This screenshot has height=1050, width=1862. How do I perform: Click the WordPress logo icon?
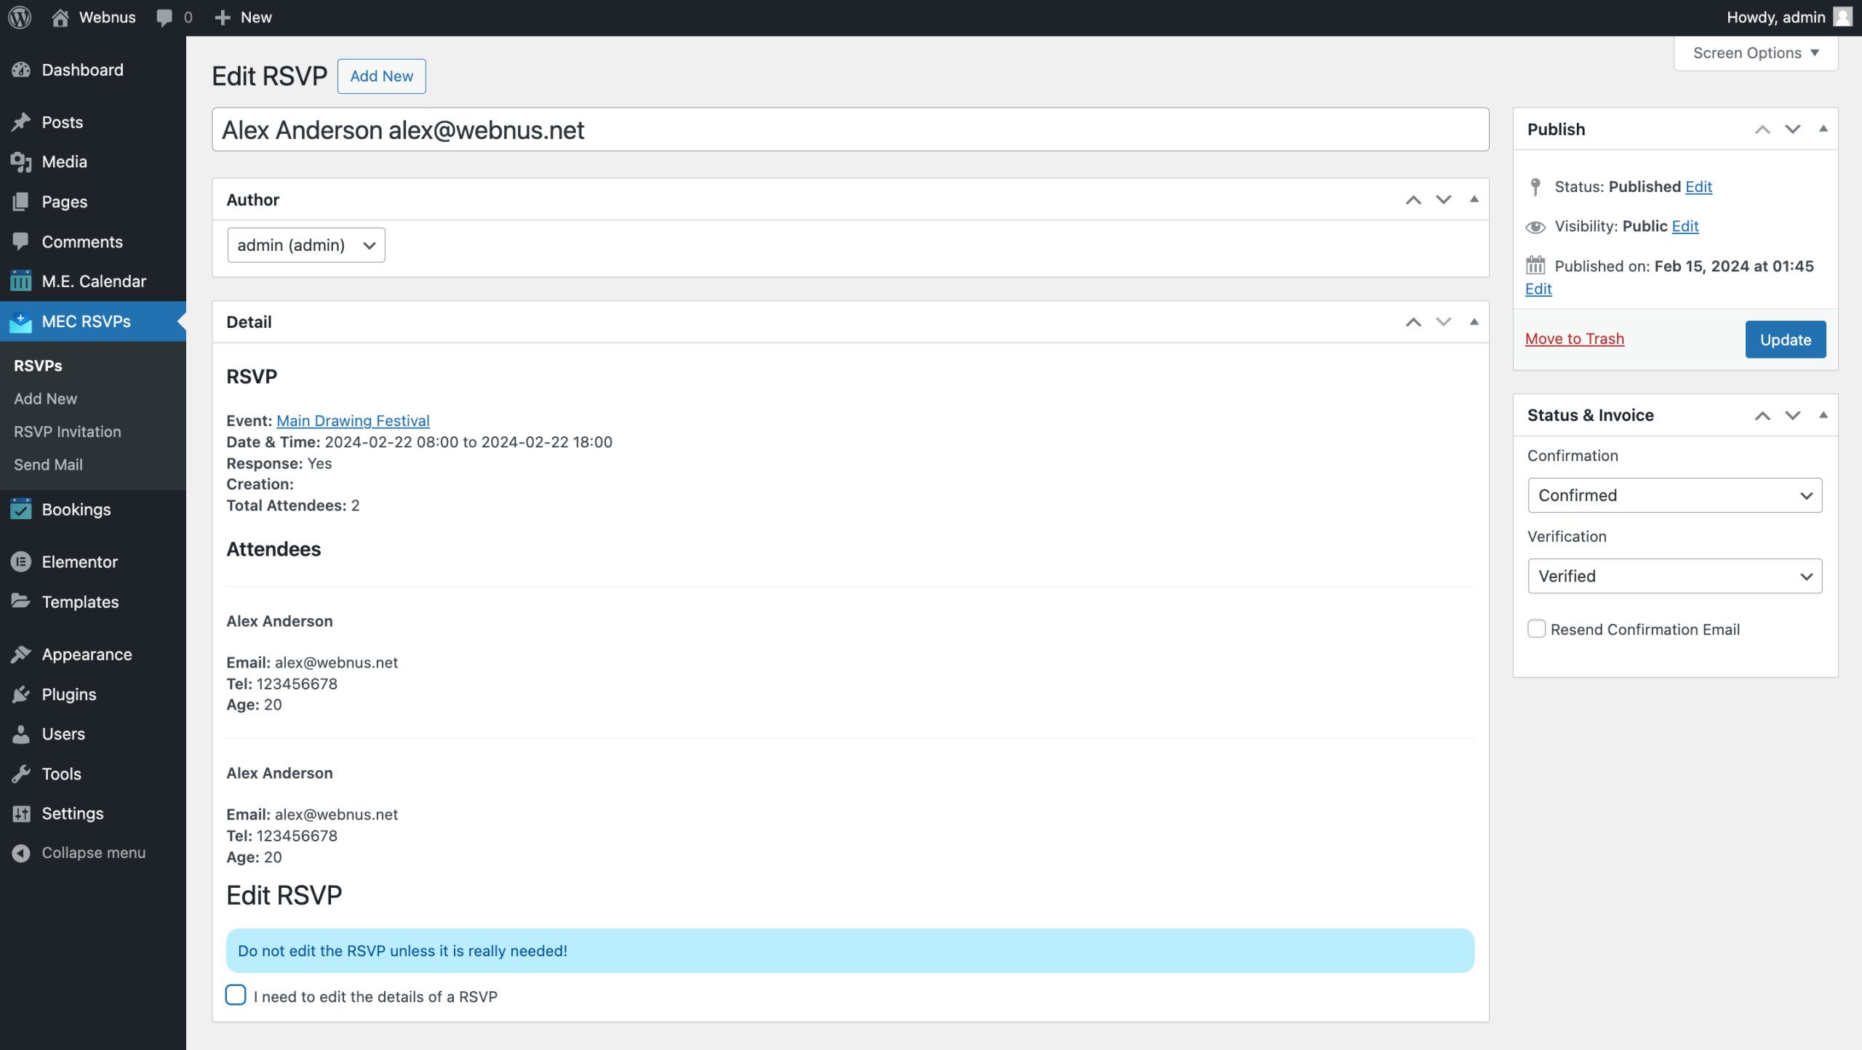(20, 17)
